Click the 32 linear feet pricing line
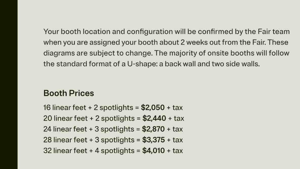Viewport: 300px width, 169px height. pyautogui.click(x=113, y=151)
